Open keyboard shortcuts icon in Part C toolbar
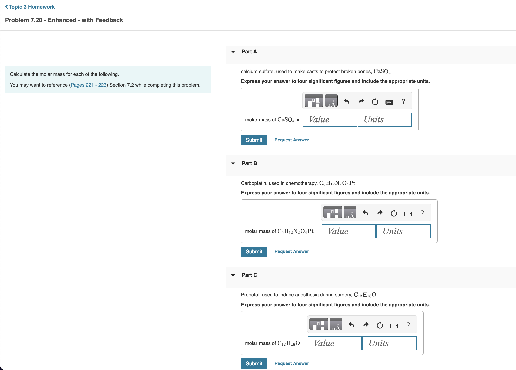This screenshot has height=370, width=516. [x=394, y=326]
